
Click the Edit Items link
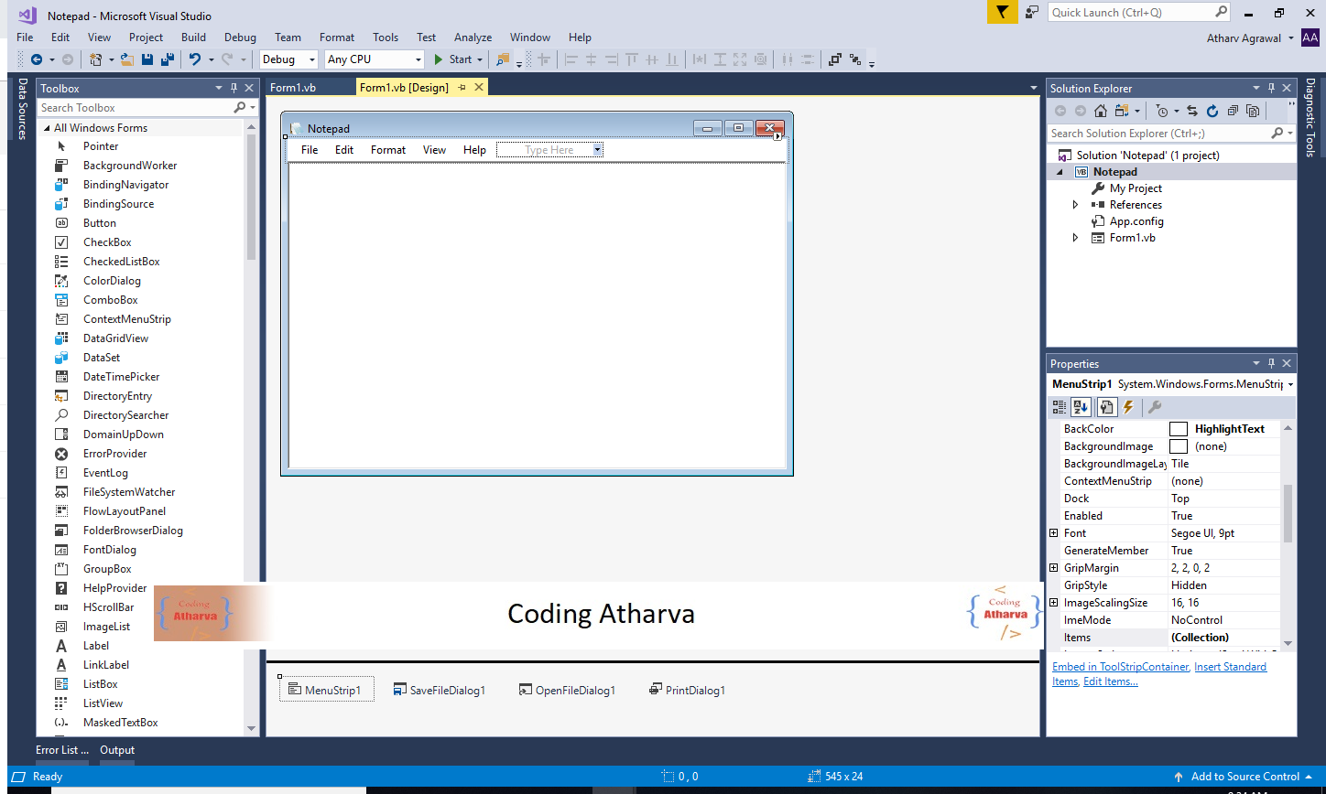pos(1111,681)
